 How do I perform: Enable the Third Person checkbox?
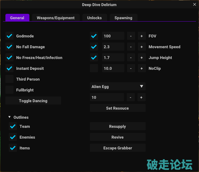[9, 79]
